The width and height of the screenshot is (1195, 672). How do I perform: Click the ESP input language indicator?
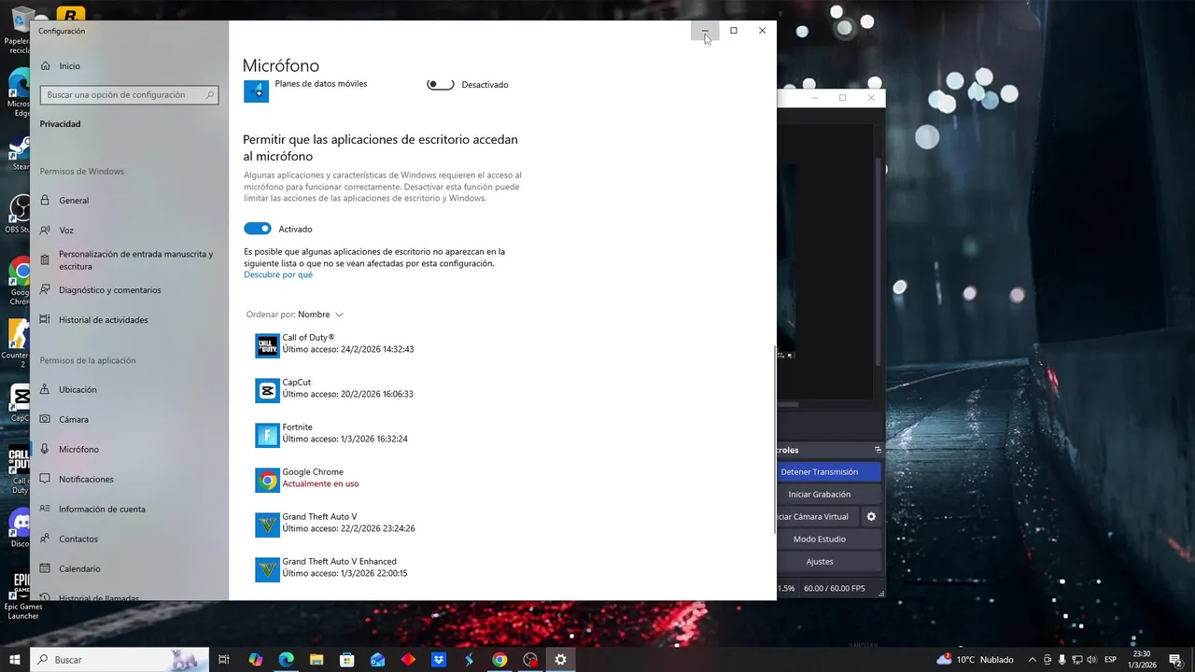(x=1111, y=660)
